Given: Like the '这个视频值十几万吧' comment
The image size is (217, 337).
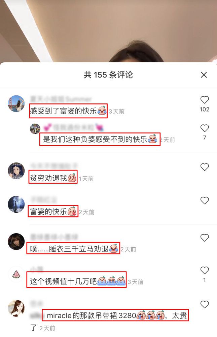Looking at the screenshot, I should coord(205,270).
